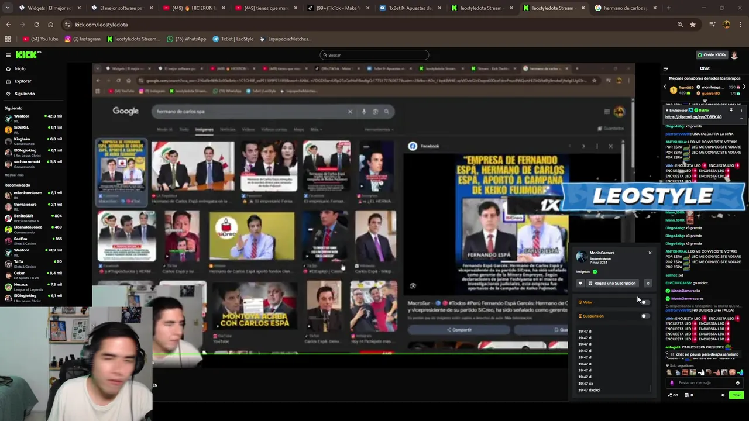Click the Obtén KICKs button
The image size is (749, 421).
click(712, 55)
